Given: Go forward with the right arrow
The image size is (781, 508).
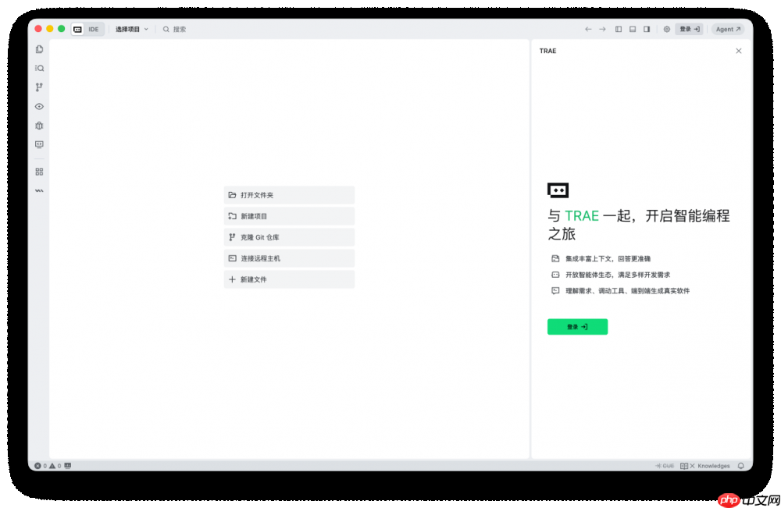Looking at the screenshot, I should tap(603, 30).
